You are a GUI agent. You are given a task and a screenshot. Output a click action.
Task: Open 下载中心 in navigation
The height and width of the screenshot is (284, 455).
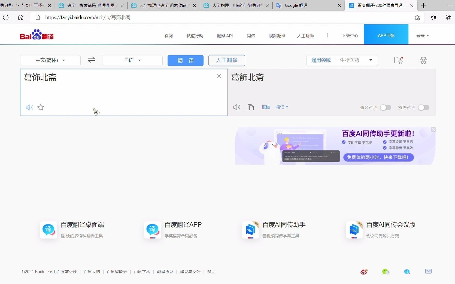pyautogui.click(x=350, y=36)
